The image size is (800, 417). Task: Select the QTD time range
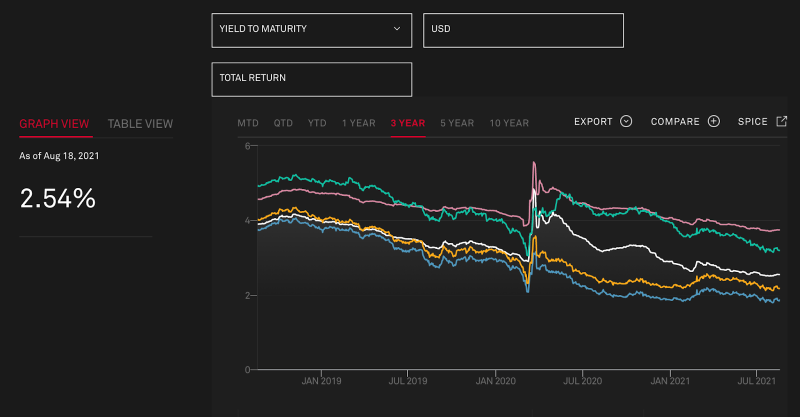coord(283,123)
